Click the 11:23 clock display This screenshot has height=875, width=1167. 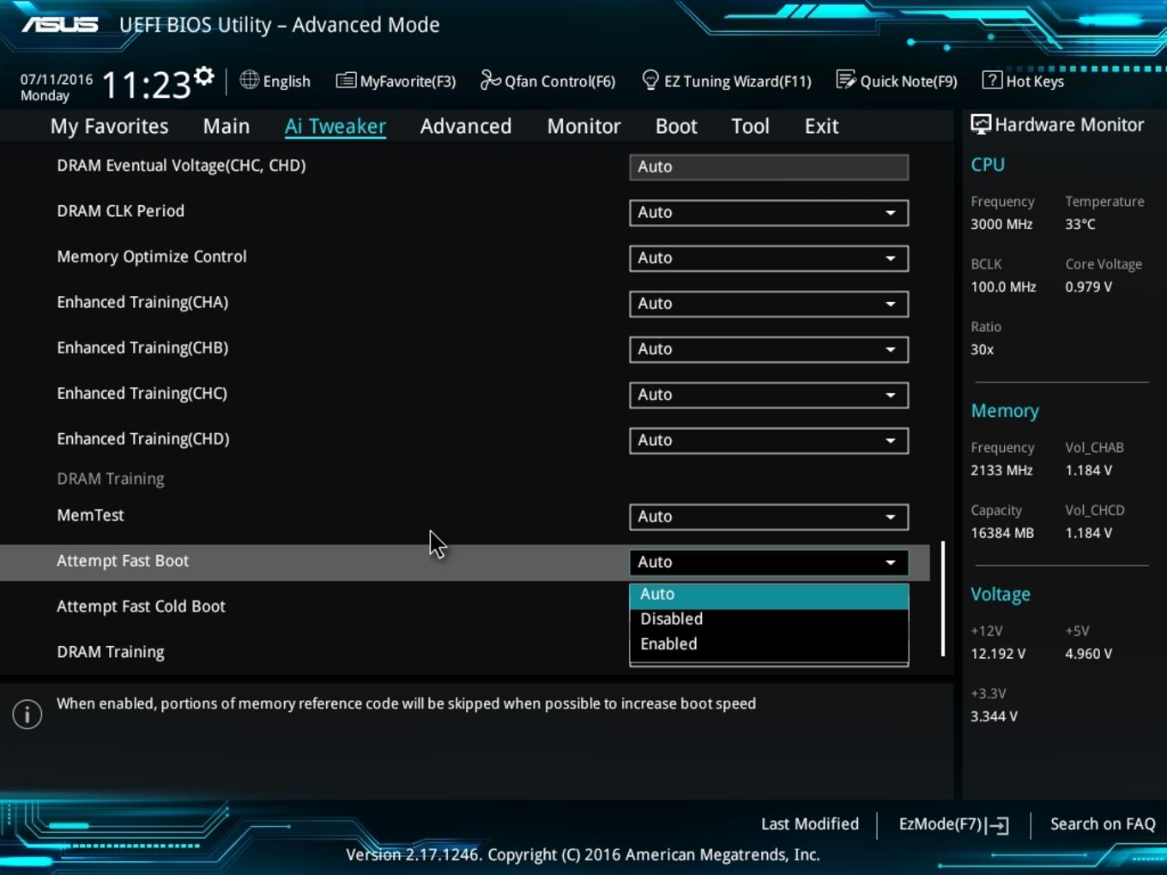[x=146, y=85]
